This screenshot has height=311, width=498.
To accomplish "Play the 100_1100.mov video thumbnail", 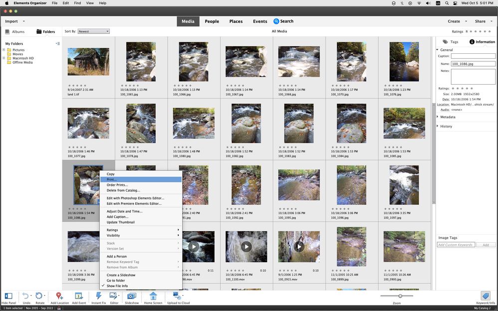I will (x=246, y=247).
